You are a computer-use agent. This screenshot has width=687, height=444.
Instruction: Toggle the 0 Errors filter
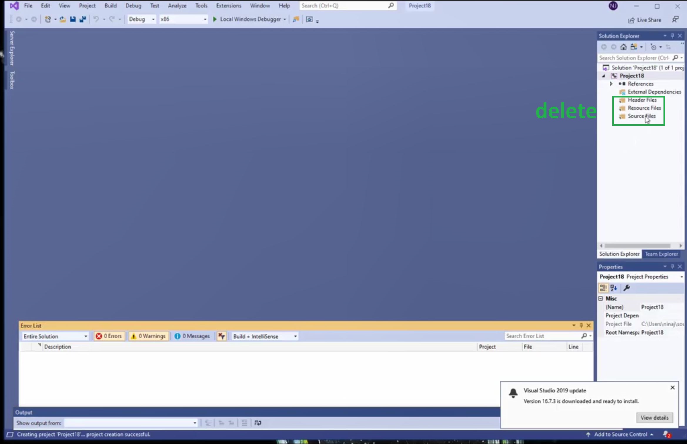[x=109, y=336]
